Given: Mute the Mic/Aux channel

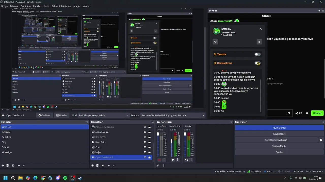Looking at the screenshot, I should (x=186, y=160).
